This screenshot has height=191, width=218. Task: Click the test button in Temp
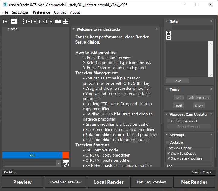(x=178, y=98)
